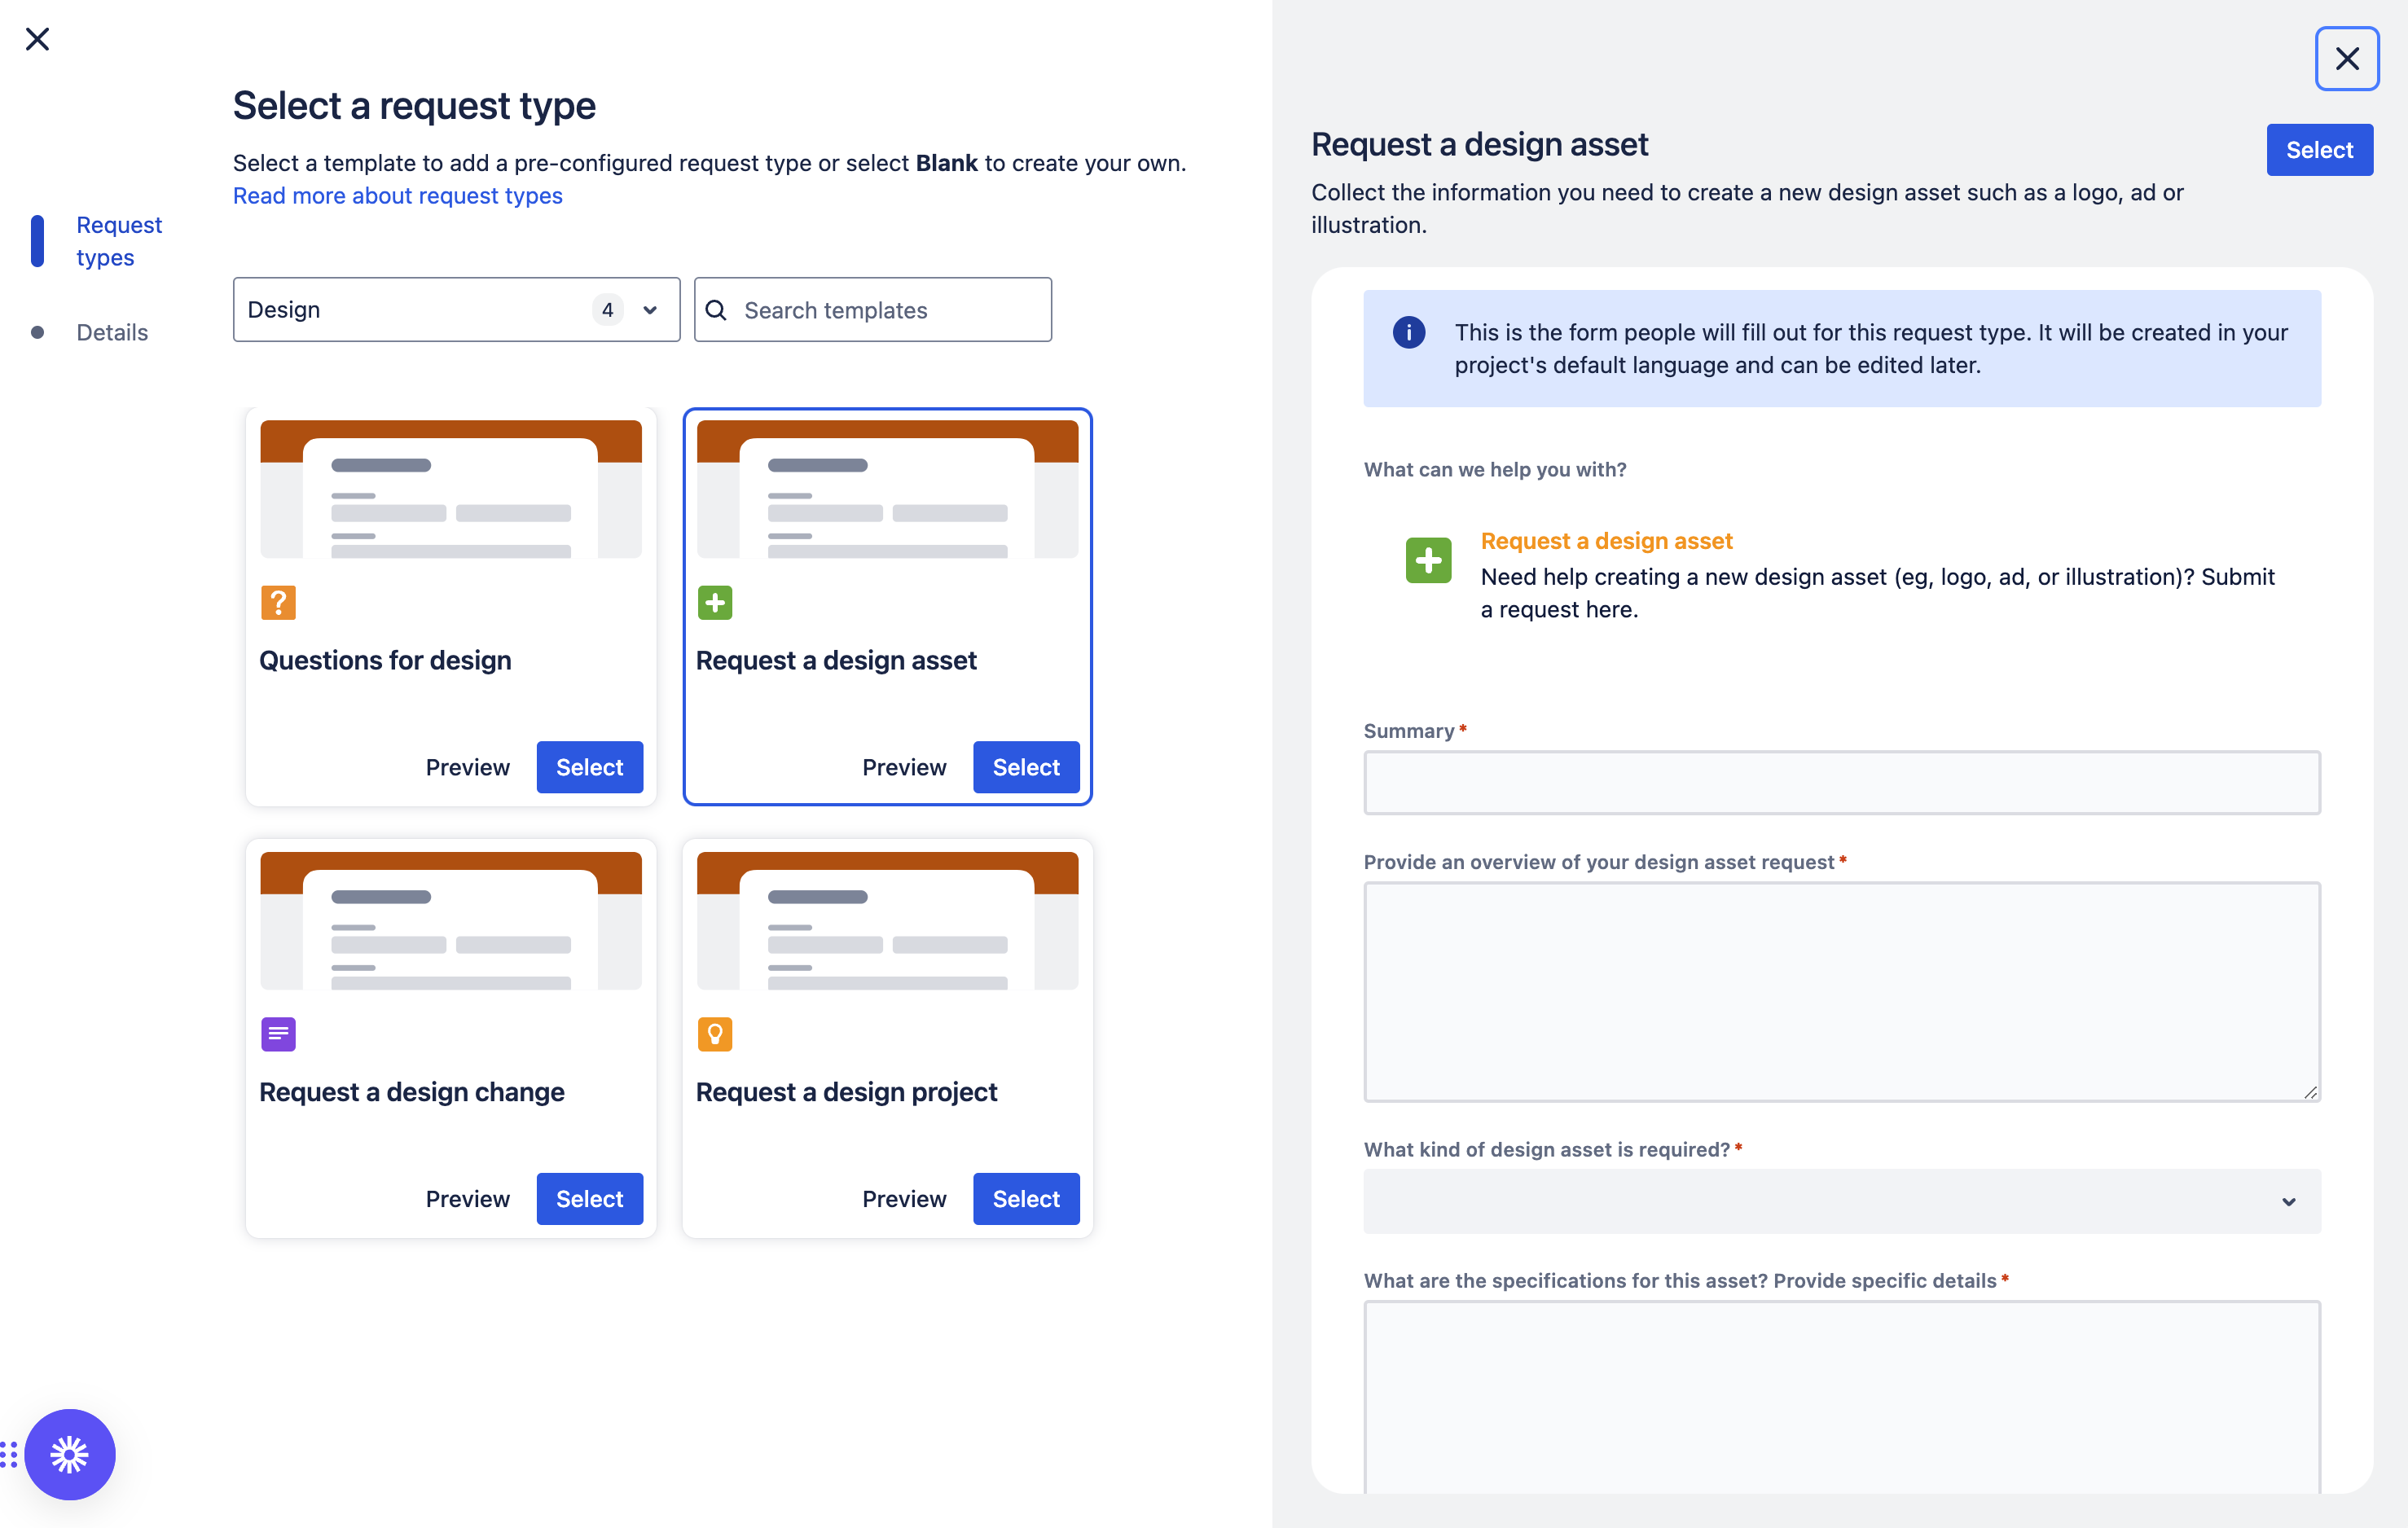
Task: Preview the Questions for design template
Action: 467,767
